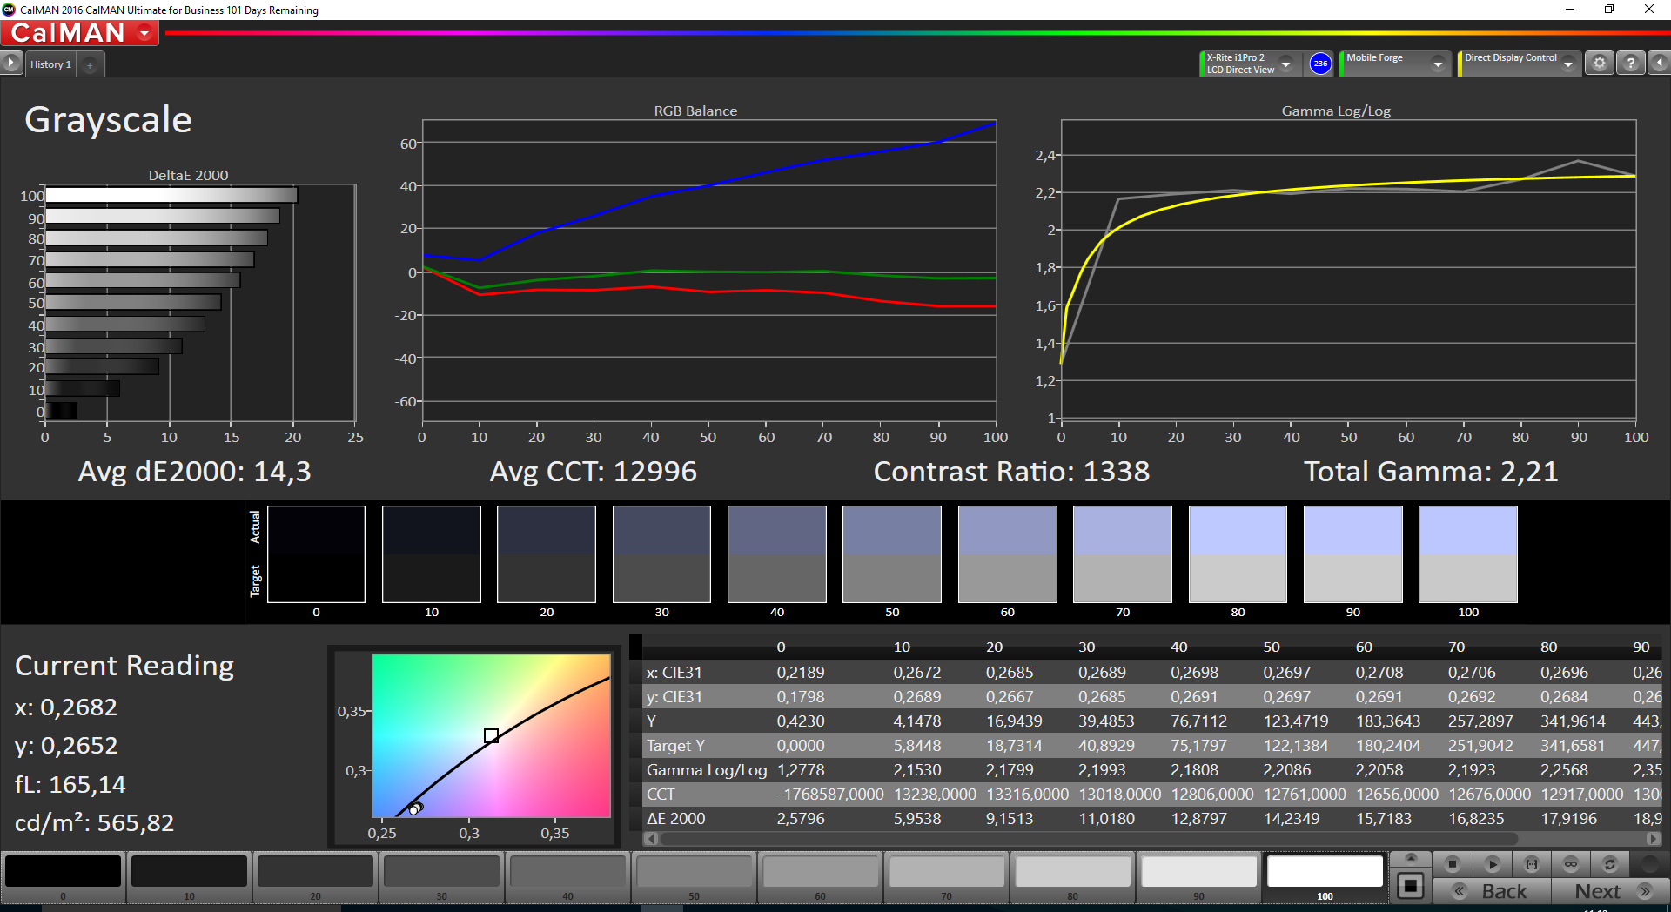
Task: Select the 10 percent gray patch button
Action: [x=189, y=877]
